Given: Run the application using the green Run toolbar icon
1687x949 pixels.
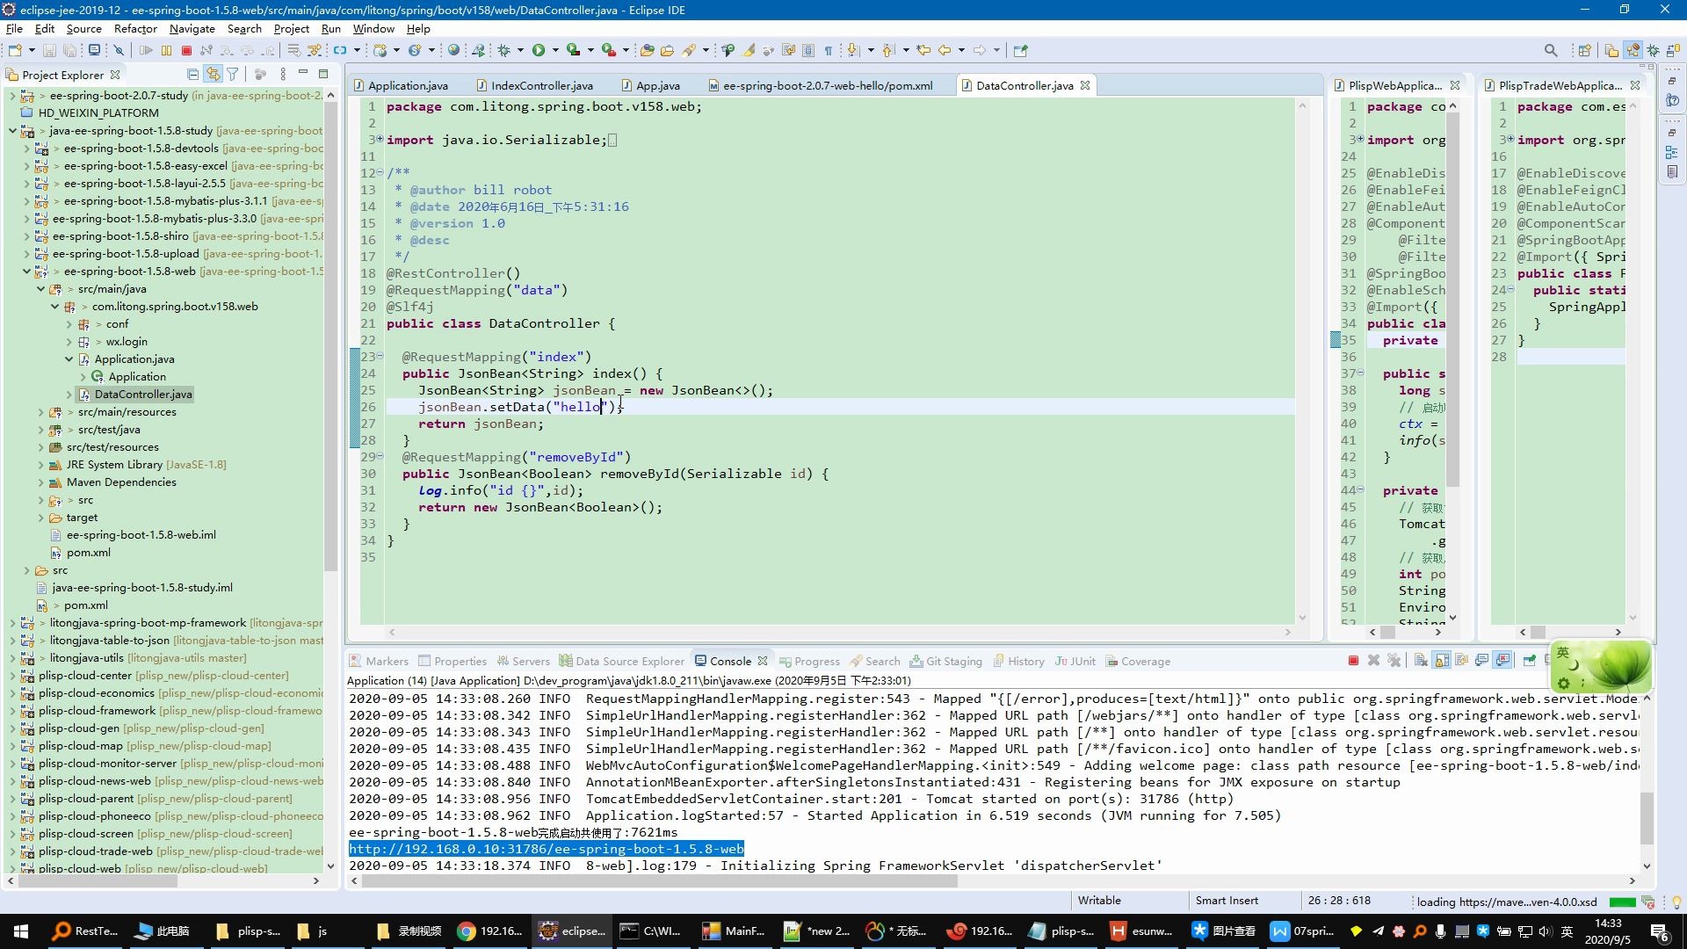Looking at the screenshot, I should (539, 50).
